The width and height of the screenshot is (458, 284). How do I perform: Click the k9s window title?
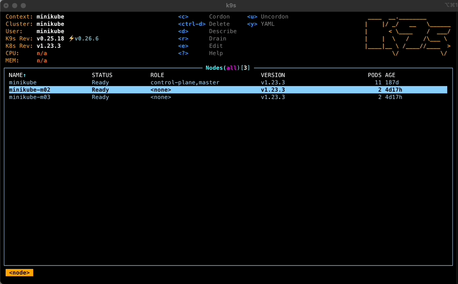(231, 6)
